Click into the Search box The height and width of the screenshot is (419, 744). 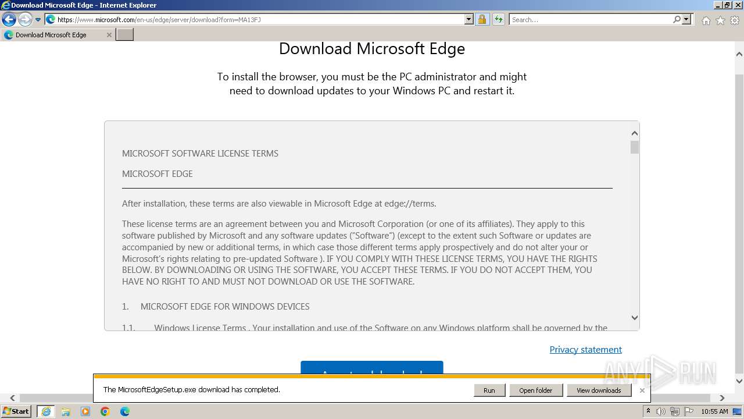591,19
